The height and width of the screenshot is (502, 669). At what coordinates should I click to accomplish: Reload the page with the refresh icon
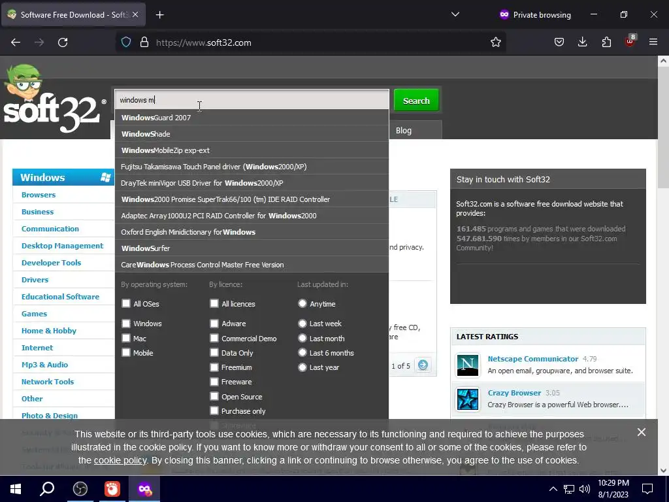click(x=63, y=42)
